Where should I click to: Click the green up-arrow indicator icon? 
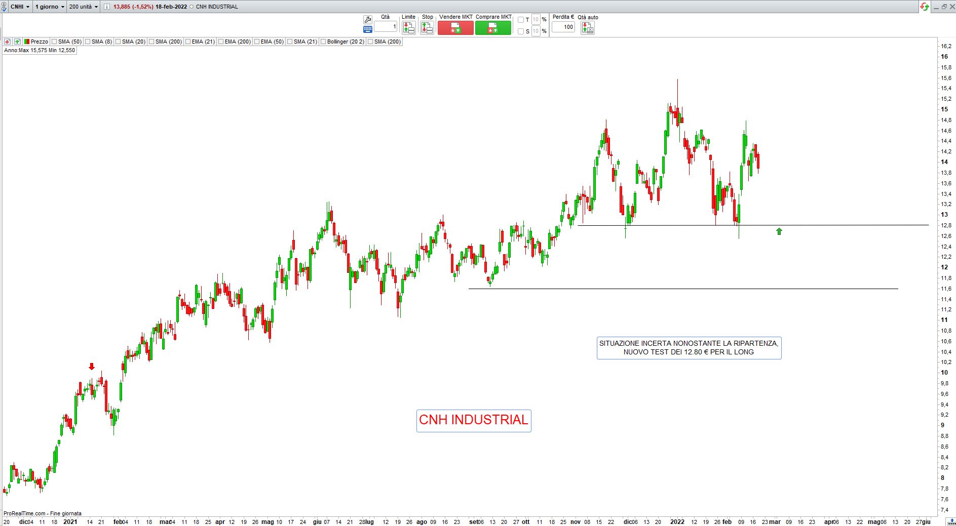(x=17, y=42)
